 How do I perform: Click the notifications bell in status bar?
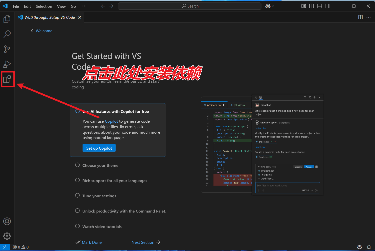[x=369, y=247]
